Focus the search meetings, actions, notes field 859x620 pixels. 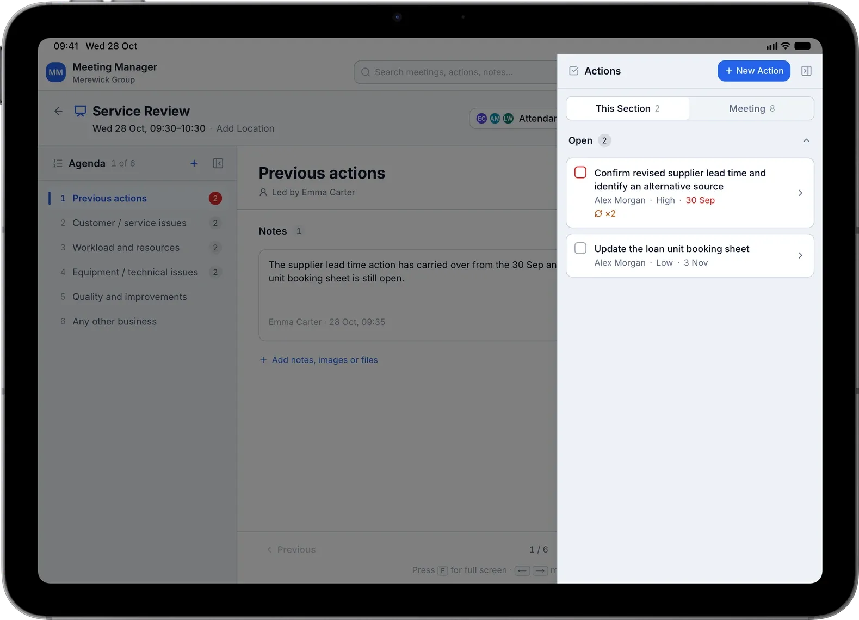pos(456,72)
